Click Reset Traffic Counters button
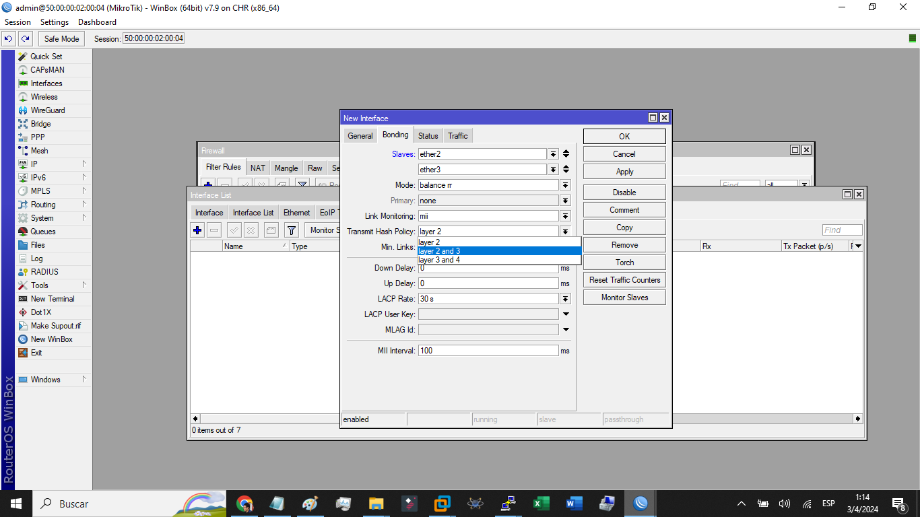Viewport: 920px width, 517px height. point(624,280)
